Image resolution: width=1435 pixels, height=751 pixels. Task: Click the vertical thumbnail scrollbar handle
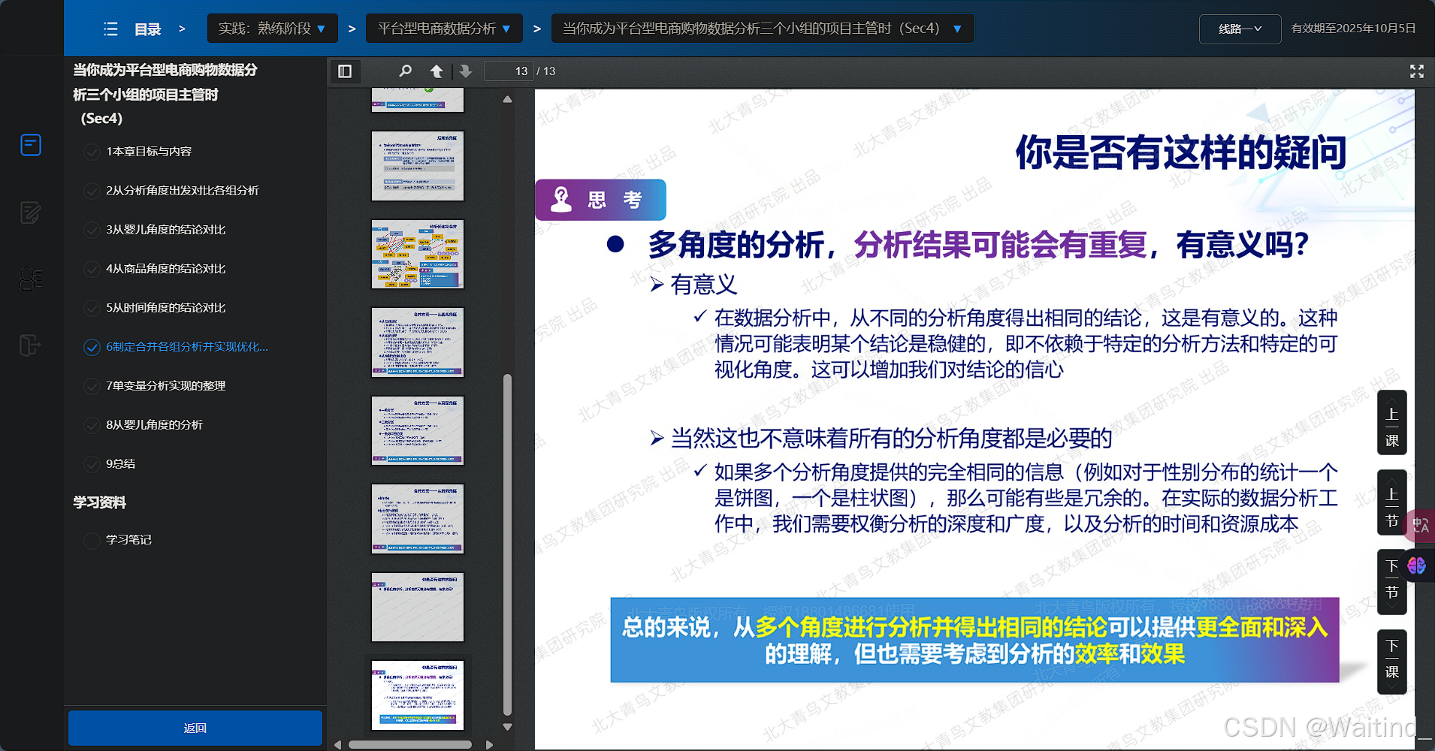[x=507, y=544]
